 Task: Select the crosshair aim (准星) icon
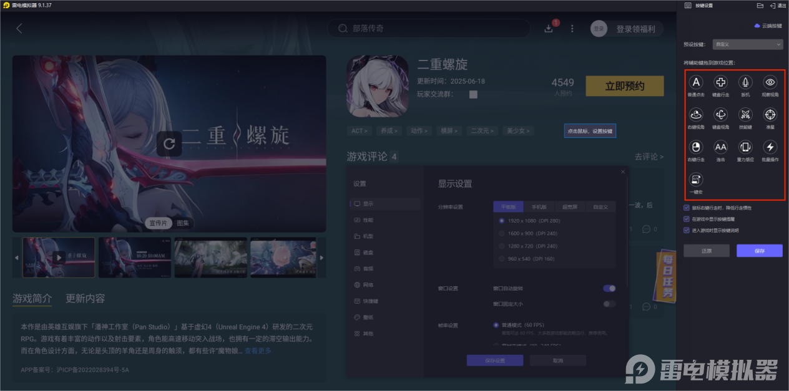tap(769, 115)
